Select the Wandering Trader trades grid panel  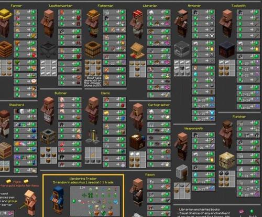click(95, 201)
